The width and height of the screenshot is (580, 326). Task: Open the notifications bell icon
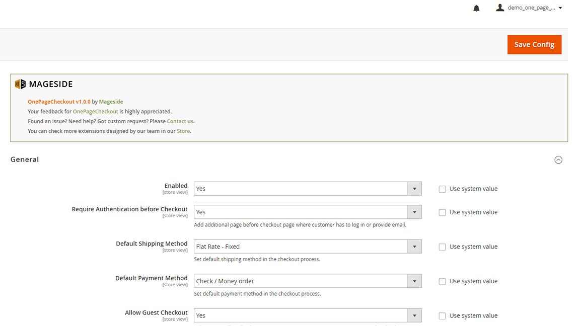click(476, 8)
